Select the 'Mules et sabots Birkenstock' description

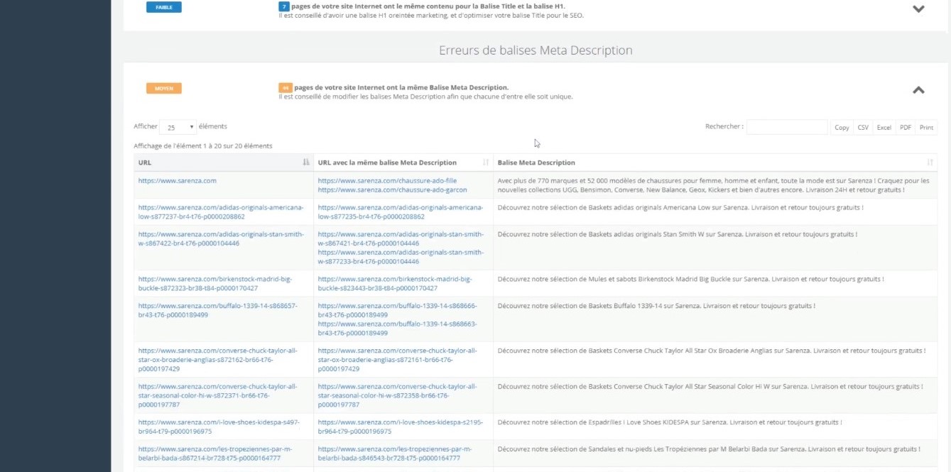coord(690,279)
